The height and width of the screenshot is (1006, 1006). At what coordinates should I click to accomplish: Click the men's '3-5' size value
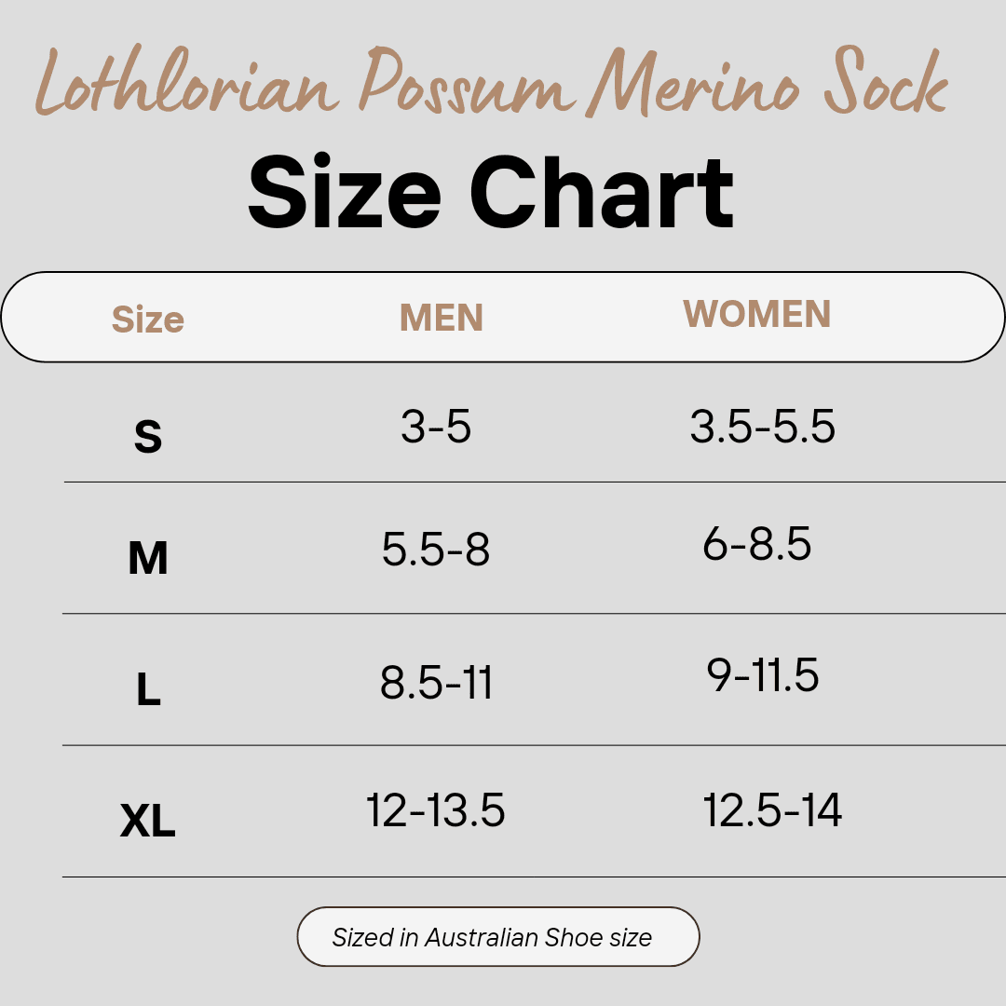click(436, 427)
